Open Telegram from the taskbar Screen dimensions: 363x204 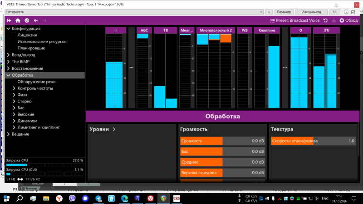pyautogui.click(x=98, y=199)
